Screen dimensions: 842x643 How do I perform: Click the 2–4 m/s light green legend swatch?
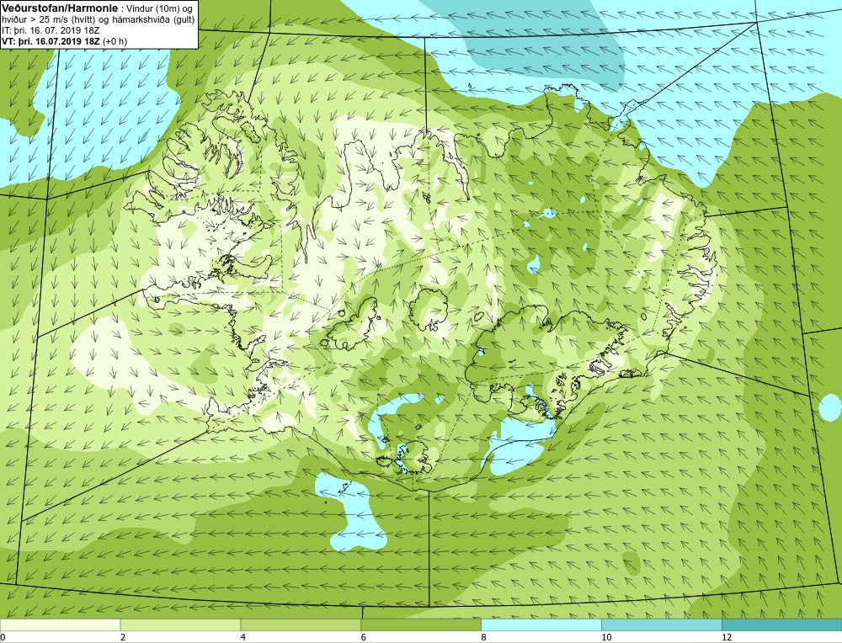click(180, 624)
